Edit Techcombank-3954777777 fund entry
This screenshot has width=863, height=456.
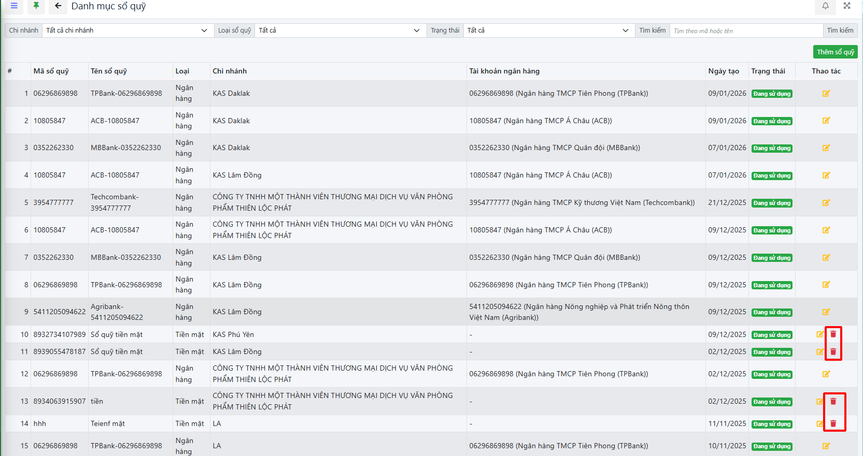click(x=826, y=203)
